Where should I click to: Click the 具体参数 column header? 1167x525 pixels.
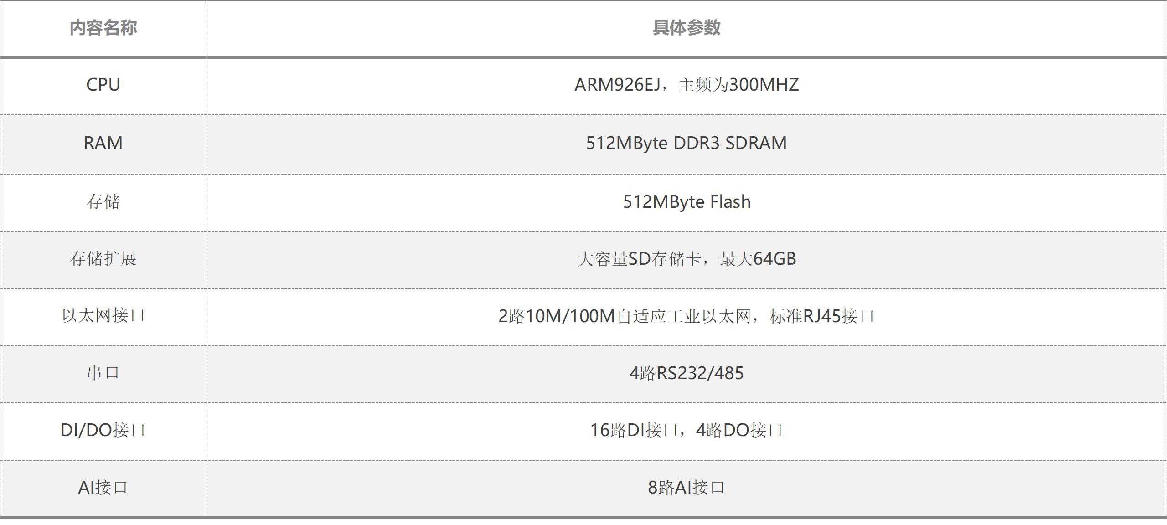coord(687,28)
